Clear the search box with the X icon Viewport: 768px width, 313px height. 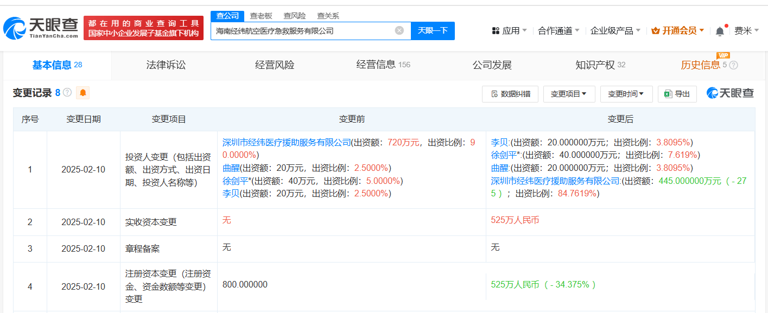click(399, 31)
